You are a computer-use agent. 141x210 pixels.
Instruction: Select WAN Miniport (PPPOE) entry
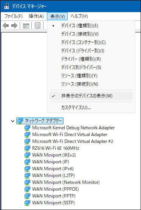pos(56,189)
